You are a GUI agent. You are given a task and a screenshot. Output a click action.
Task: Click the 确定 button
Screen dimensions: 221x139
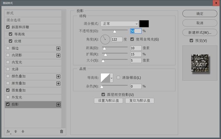[200, 14]
